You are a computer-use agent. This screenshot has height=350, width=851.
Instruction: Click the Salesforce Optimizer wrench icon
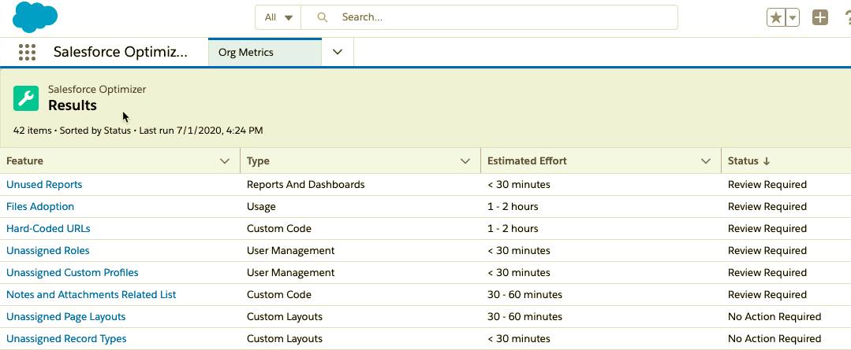tap(26, 98)
